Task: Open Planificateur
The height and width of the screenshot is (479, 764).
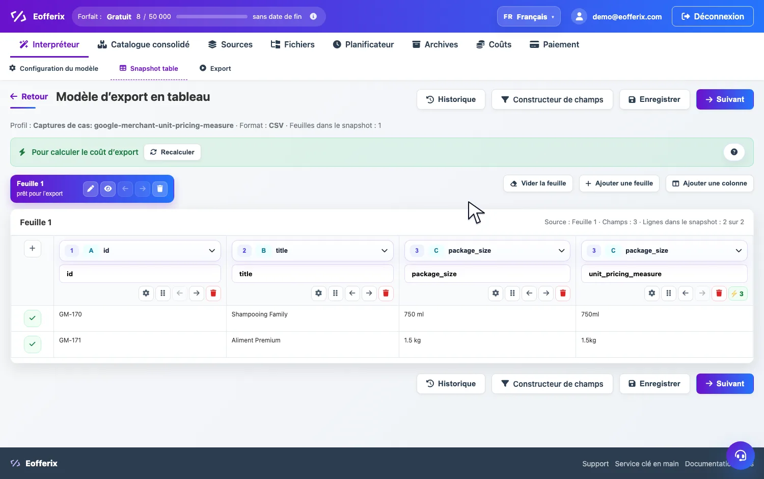Action: [363, 44]
